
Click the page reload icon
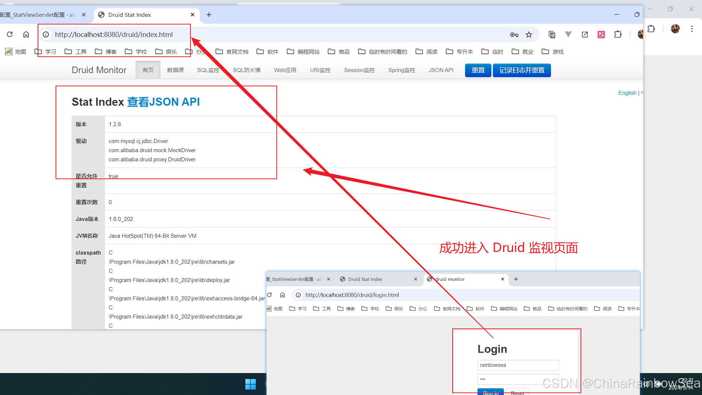point(10,34)
